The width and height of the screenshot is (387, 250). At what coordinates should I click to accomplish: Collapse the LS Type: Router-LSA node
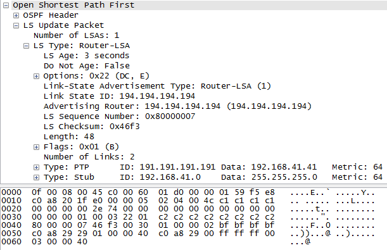[x=26, y=46]
